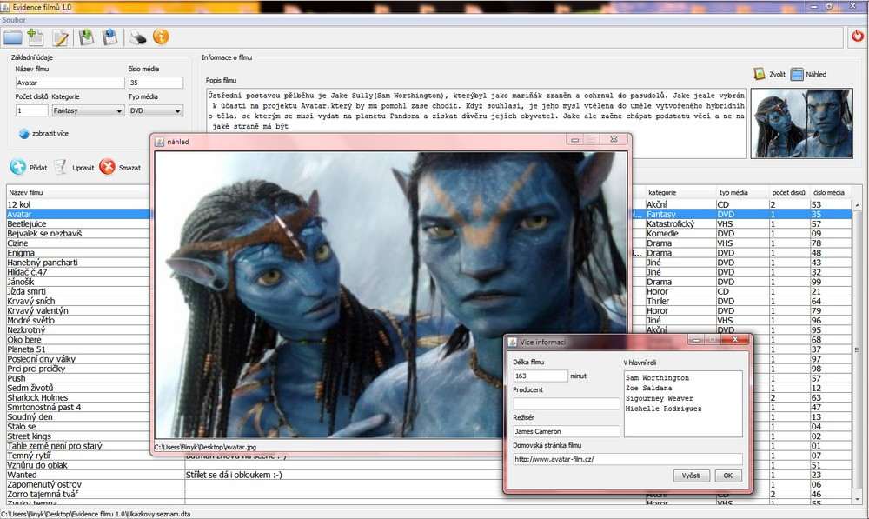
Task: Print the film list with the printer icon
Action: click(137, 37)
